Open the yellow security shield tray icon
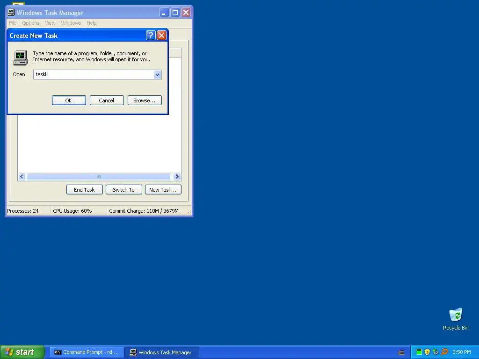Image resolution: width=479 pixels, height=359 pixels. click(x=428, y=352)
